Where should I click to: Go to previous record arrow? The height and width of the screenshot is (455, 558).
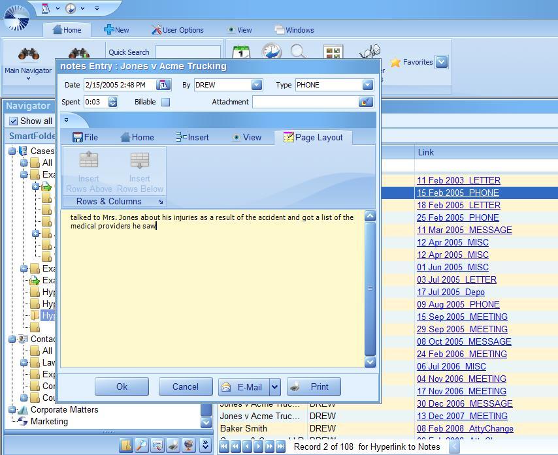click(247, 446)
